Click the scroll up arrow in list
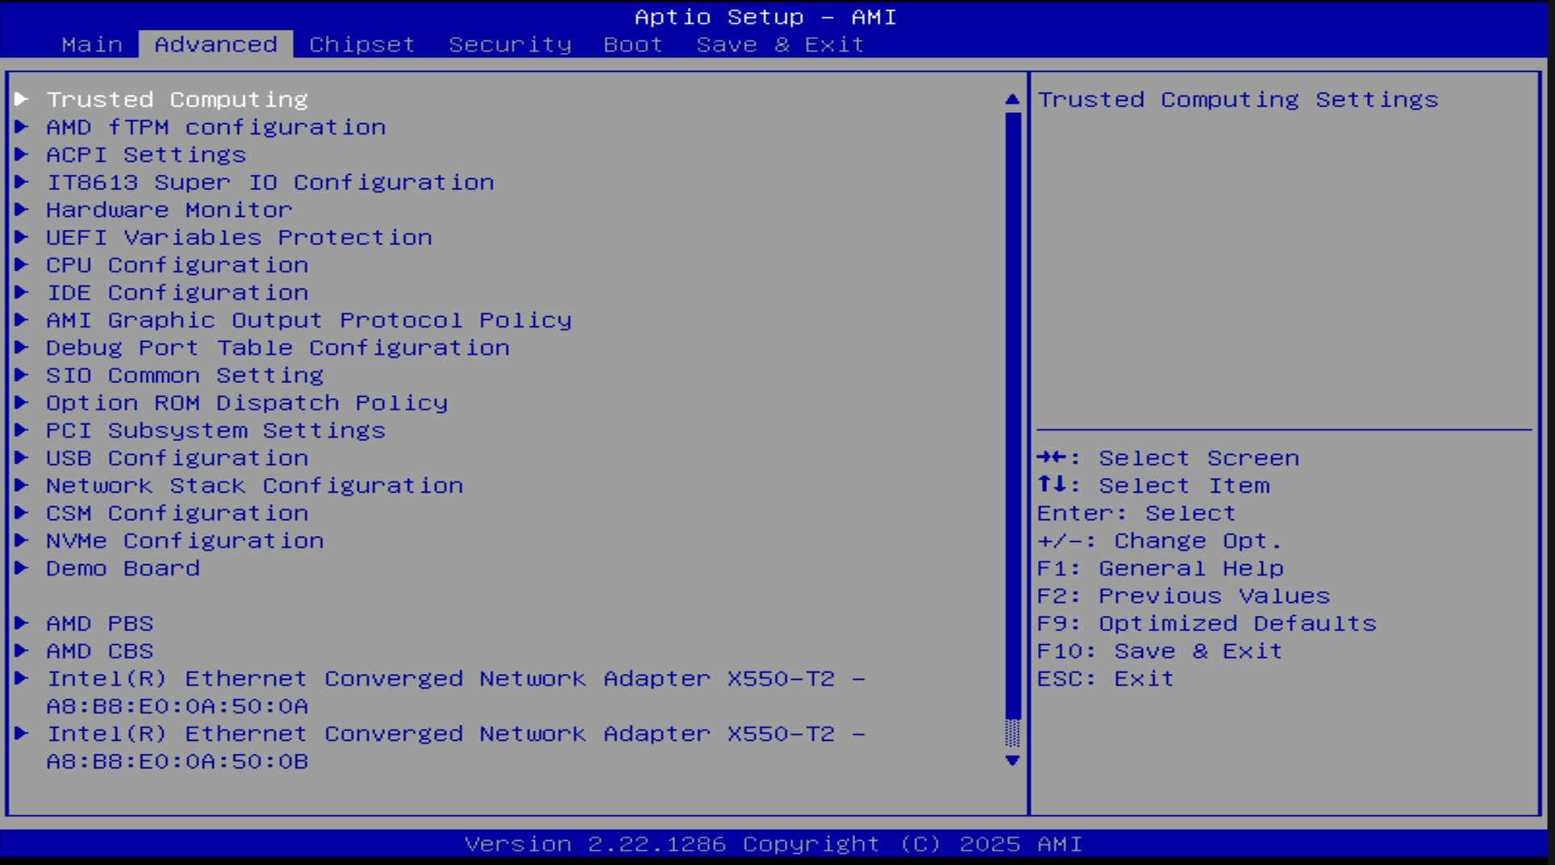The height and width of the screenshot is (865, 1555). point(1012,100)
